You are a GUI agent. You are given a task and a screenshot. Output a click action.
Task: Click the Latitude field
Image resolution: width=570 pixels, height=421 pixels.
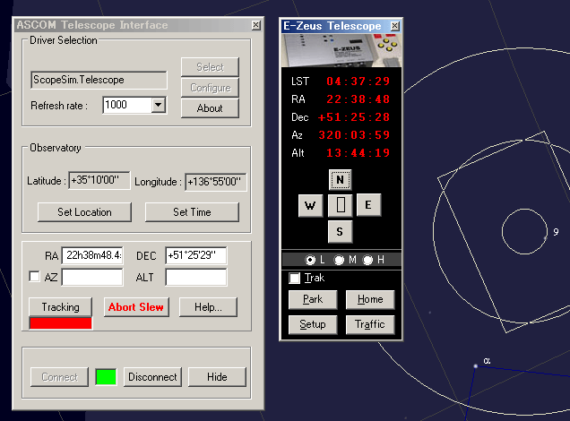[99, 181]
